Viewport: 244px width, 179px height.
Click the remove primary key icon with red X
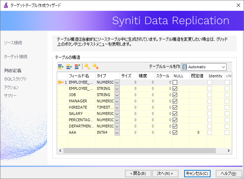tap(95, 67)
